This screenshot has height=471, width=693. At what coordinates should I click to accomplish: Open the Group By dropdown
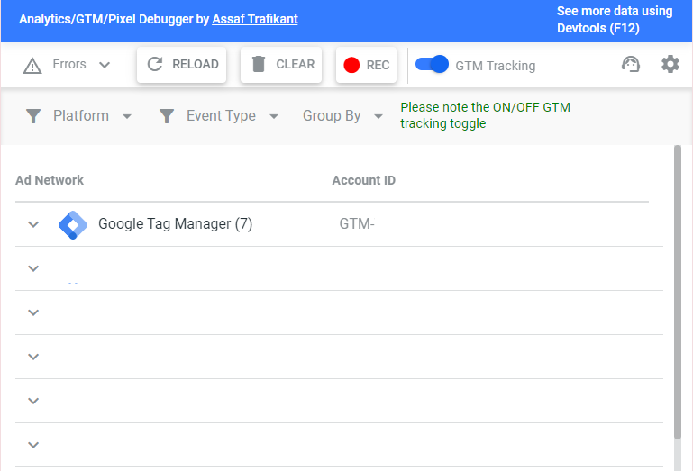coord(342,116)
